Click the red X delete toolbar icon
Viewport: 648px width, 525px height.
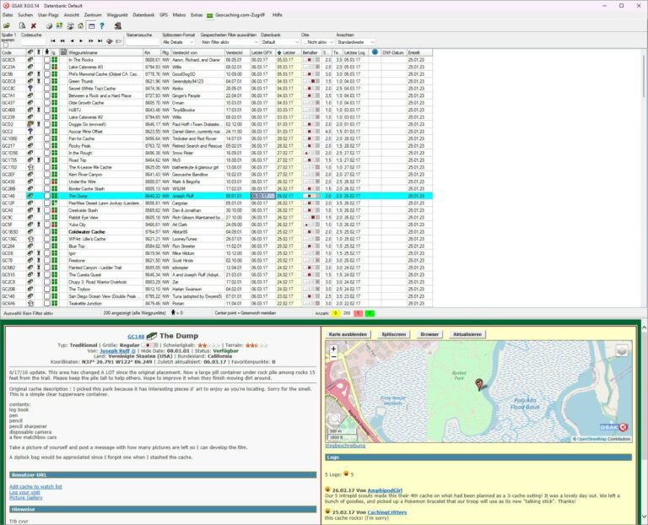tap(34, 26)
